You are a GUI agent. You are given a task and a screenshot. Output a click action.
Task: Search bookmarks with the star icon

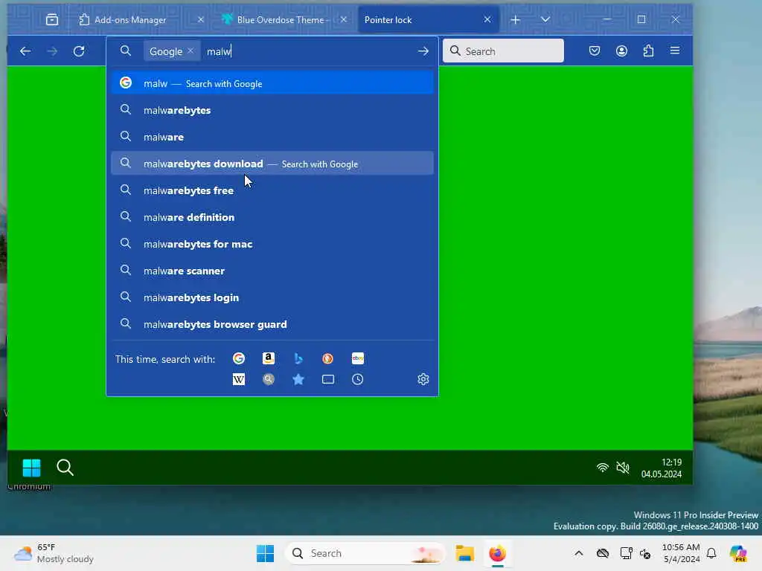point(298,379)
